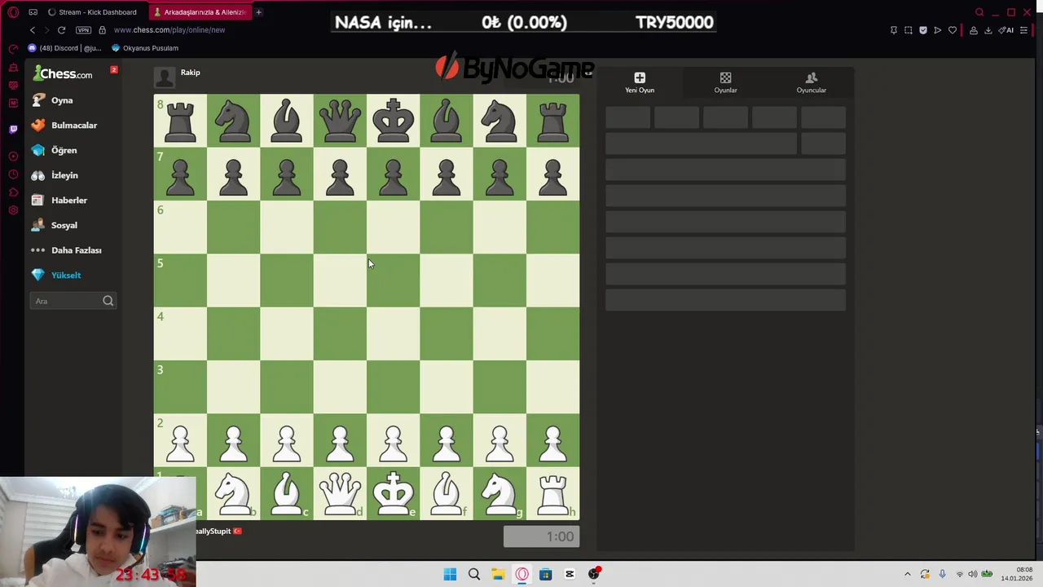The height and width of the screenshot is (587, 1043).
Task: Click the black king on e8
Action: coord(393,121)
